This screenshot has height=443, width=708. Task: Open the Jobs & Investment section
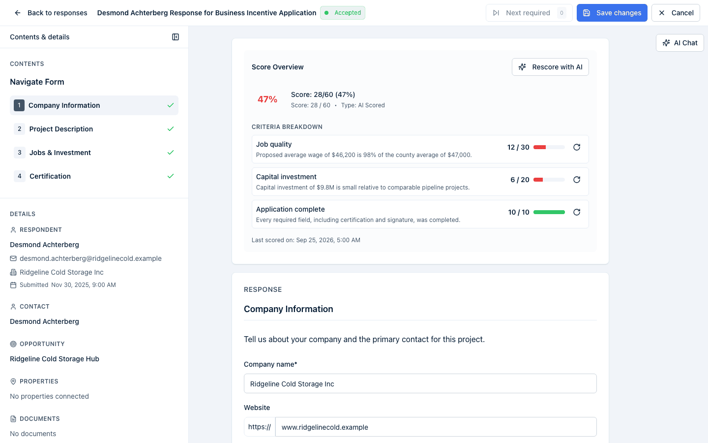click(x=94, y=153)
